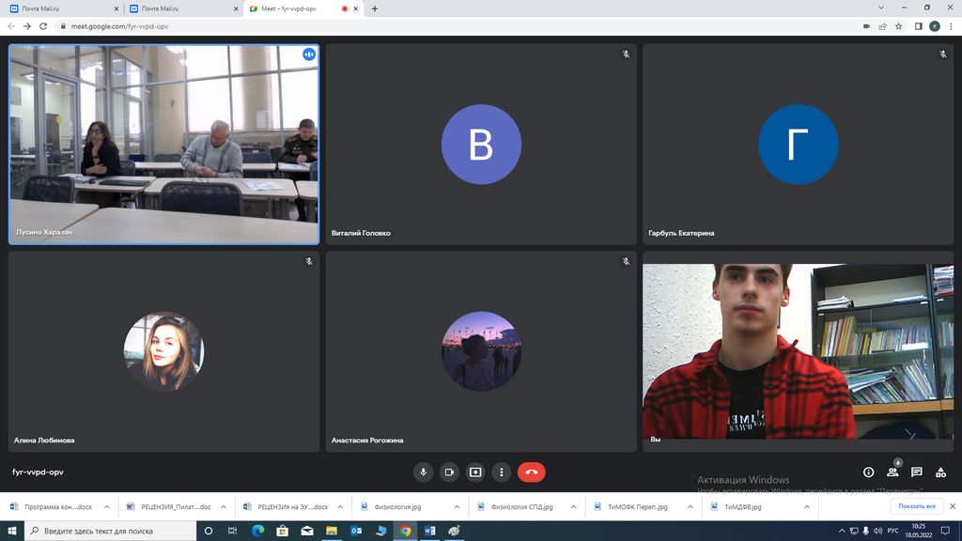Open the Meet activities panel
Screen dimensions: 962x541
coord(940,472)
